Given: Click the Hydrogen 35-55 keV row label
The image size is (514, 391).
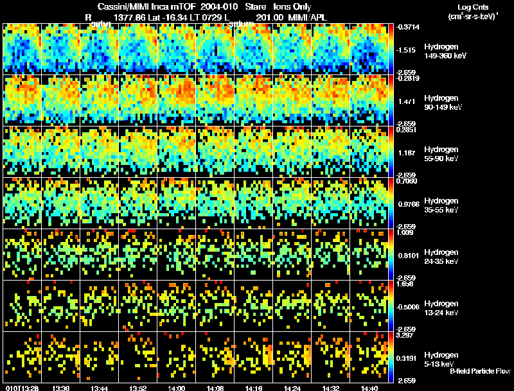Looking at the screenshot, I should (441, 205).
